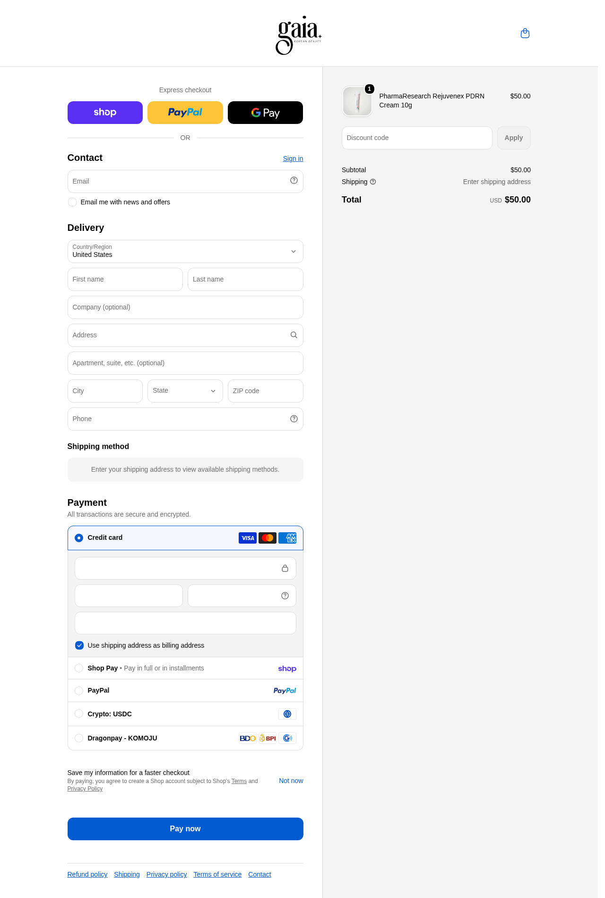Click the GCash logo icon
Image resolution: width=605 pixels, height=898 pixels.
tap(287, 738)
